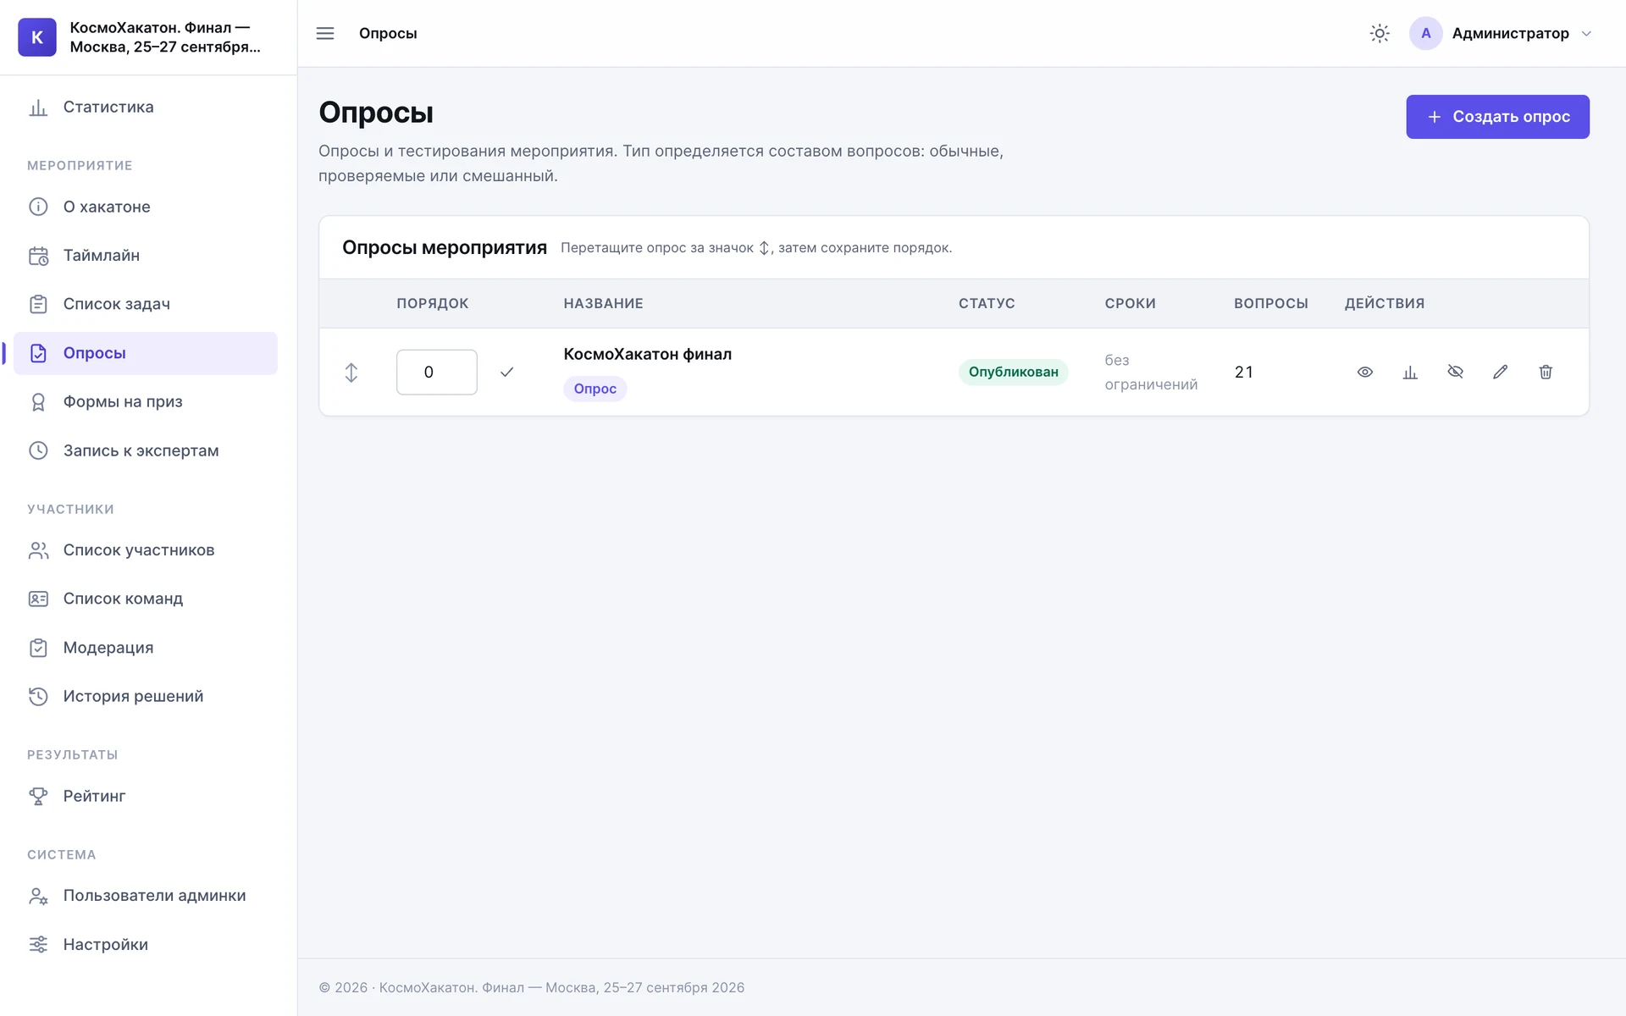
Task: Open Формы на приз
Action: (146, 402)
